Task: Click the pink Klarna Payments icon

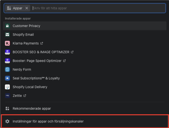Action: [x=7, y=43]
